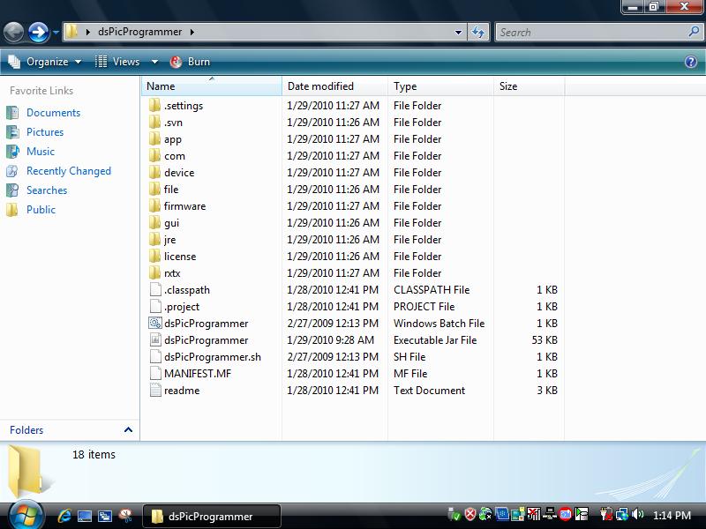Launch Internet Explorer from quick launch

point(64,516)
